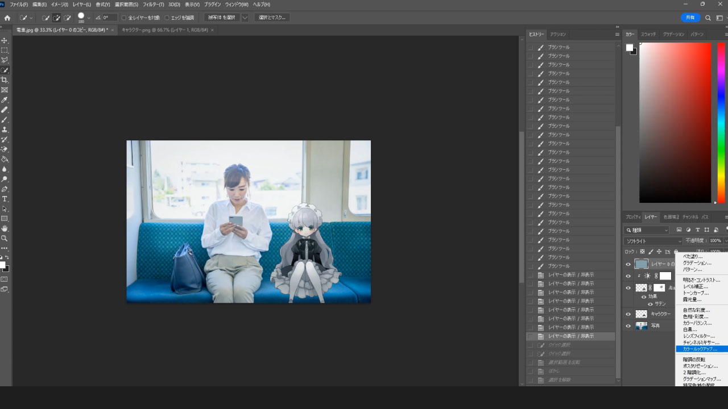Select the Quick Selection tool in toolbox

point(5,70)
